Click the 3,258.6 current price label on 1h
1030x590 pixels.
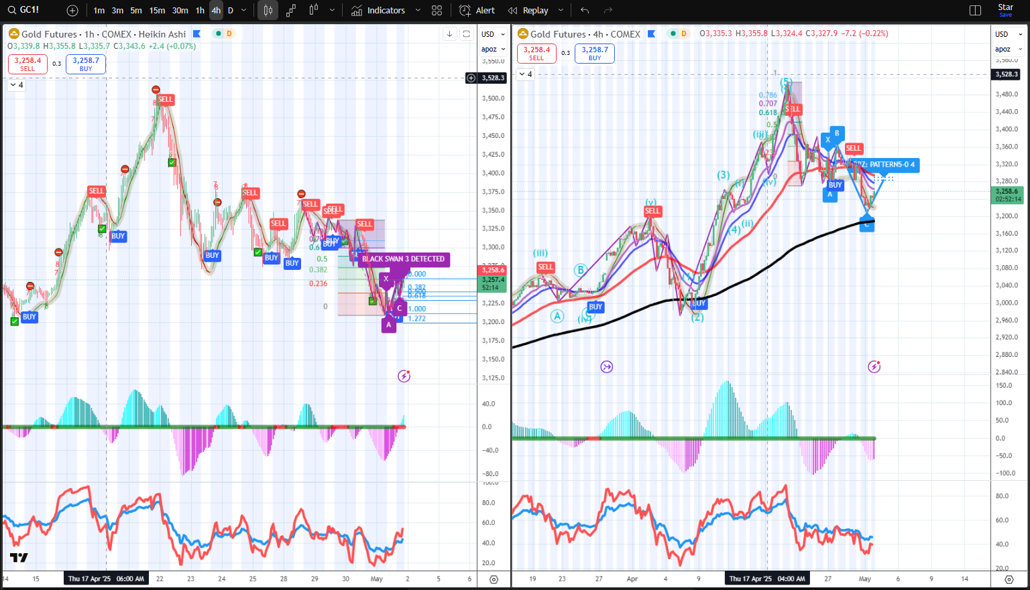click(x=493, y=270)
